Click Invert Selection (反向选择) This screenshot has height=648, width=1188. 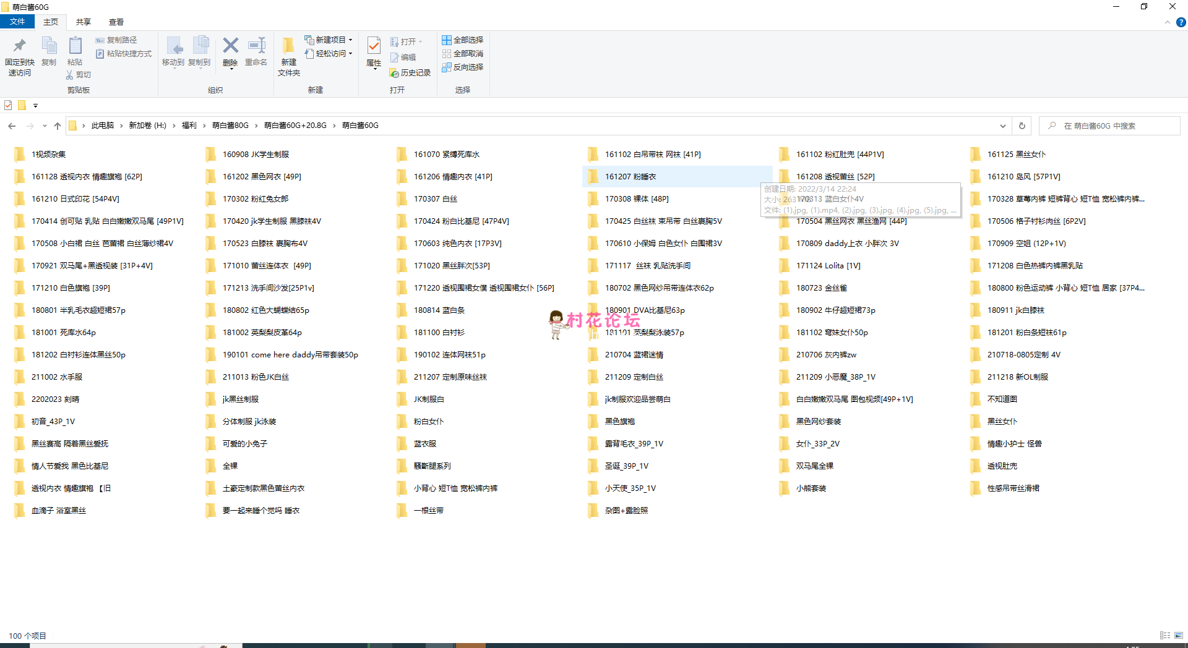click(463, 67)
